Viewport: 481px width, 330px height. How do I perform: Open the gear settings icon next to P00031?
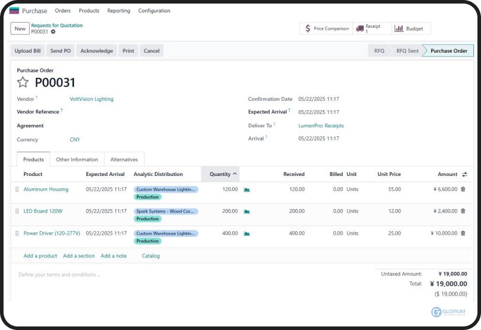53,32
